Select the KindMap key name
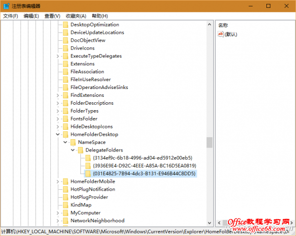 (x=81, y=205)
